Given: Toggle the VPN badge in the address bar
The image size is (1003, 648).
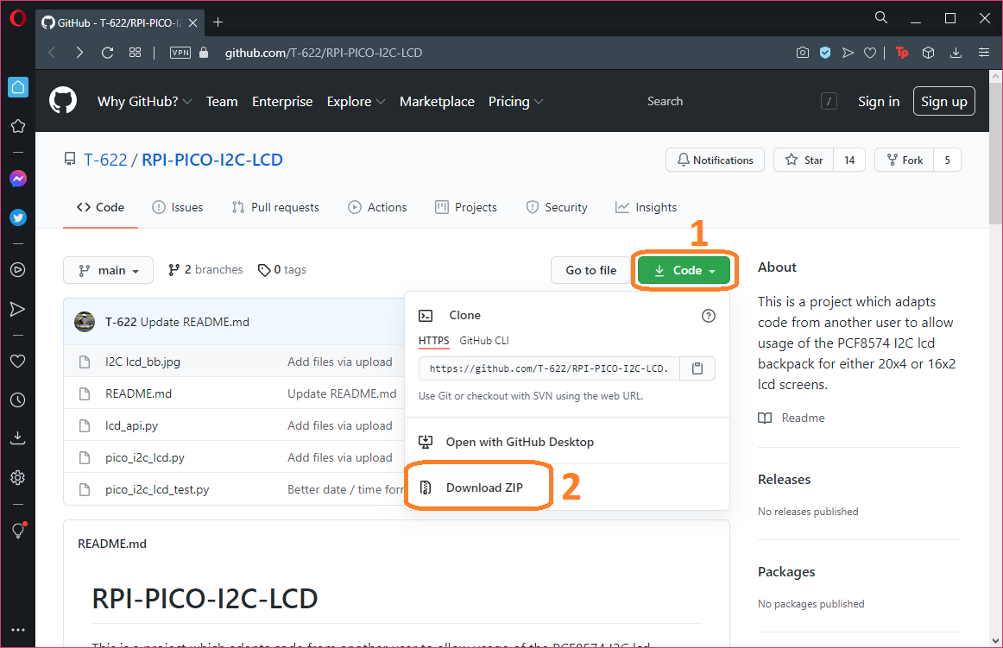Looking at the screenshot, I should [x=180, y=53].
